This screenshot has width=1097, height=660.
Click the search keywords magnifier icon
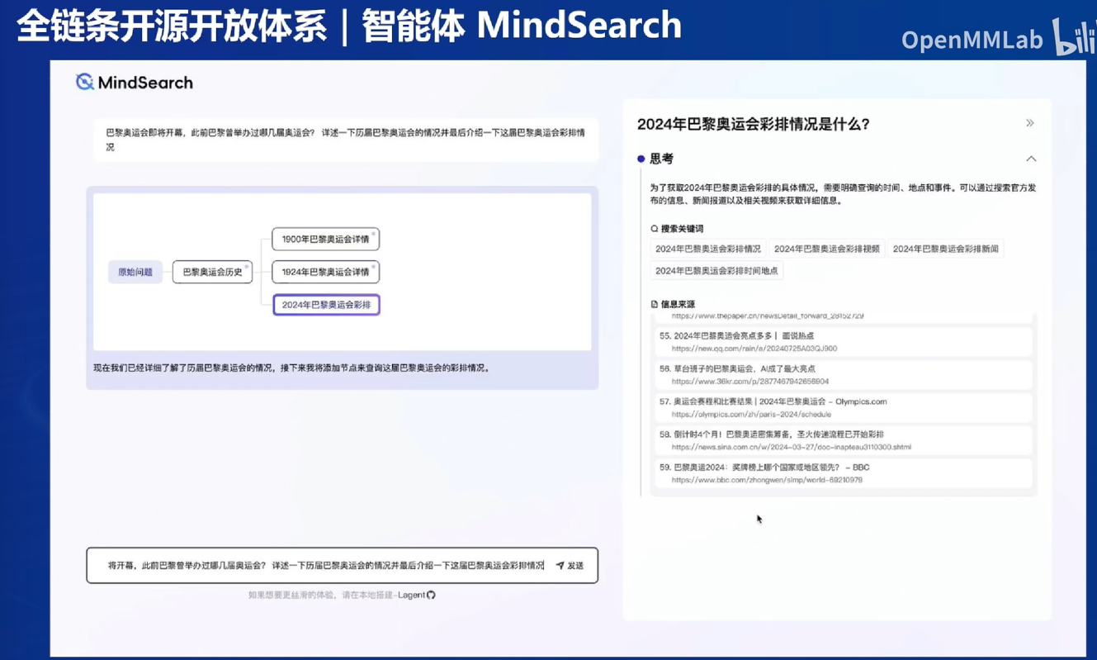click(655, 229)
